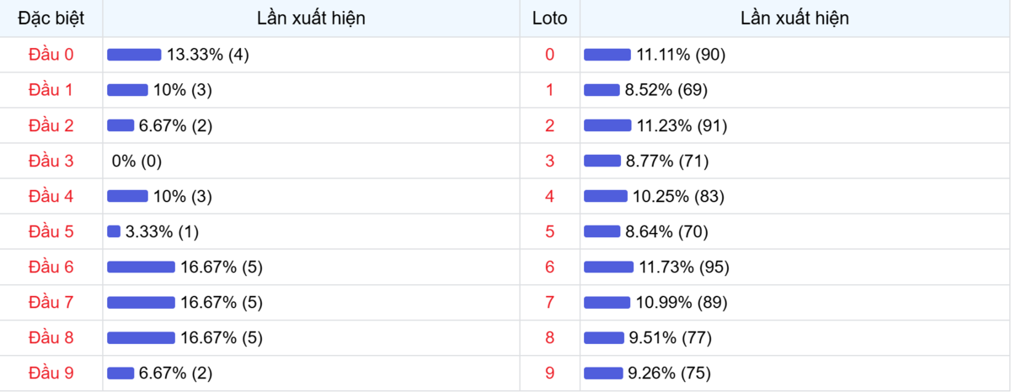This screenshot has width=1011, height=392.
Task: Select Loto number 0 in red
Action: coord(550,55)
